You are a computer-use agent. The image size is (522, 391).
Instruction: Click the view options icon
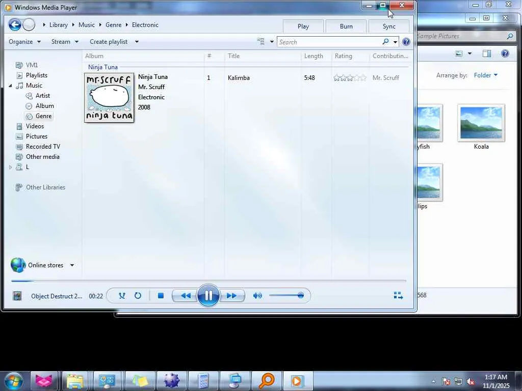(260, 42)
